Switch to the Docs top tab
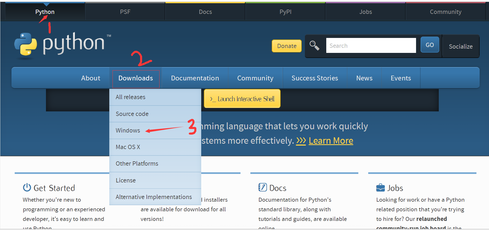 coord(205,12)
